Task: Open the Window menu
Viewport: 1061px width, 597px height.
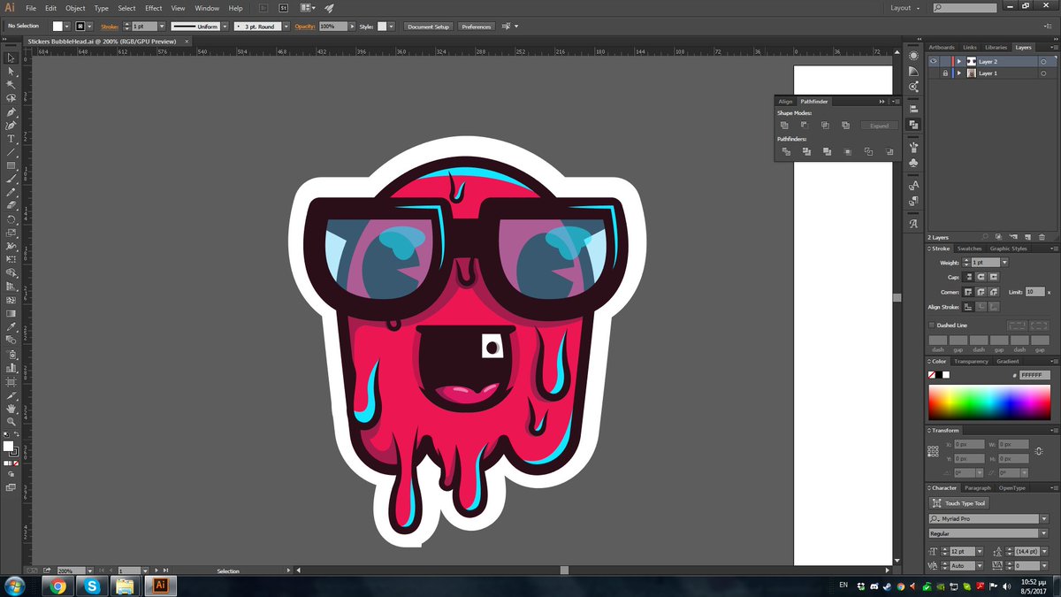Action: pyautogui.click(x=207, y=8)
